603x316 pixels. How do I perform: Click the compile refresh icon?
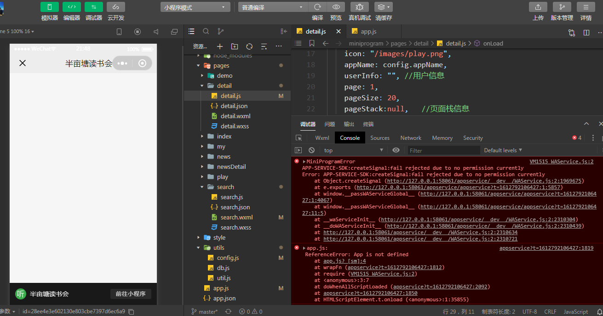click(317, 7)
